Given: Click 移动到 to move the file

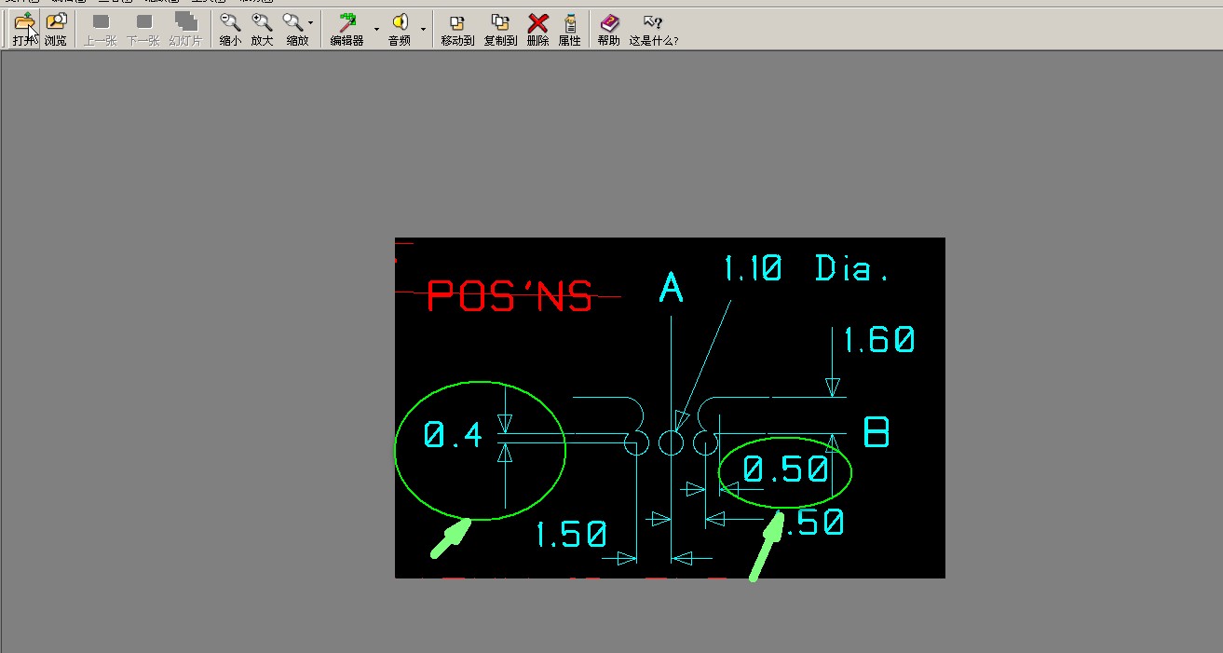Looking at the screenshot, I should [457, 29].
